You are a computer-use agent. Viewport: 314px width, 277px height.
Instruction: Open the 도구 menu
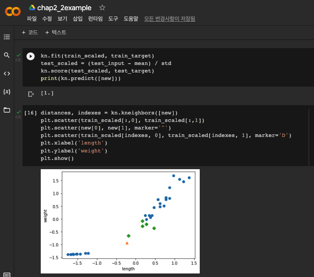(113, 19)
